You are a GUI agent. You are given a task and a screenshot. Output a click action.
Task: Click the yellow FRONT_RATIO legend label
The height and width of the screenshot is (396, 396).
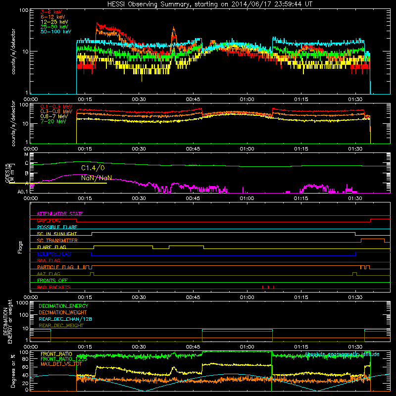[56, 354]
